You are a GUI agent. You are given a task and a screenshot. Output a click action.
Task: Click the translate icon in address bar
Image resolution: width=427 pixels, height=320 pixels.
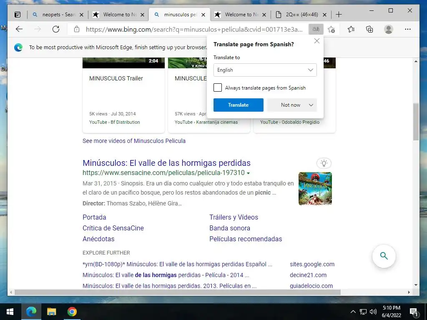[316, 29]
